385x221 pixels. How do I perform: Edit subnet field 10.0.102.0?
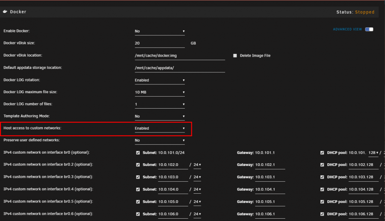point(173,165)
